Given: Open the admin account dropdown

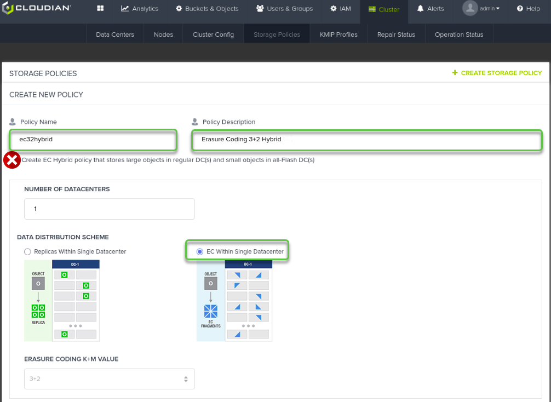Looking at the screenshot, I should click(490, 9).
